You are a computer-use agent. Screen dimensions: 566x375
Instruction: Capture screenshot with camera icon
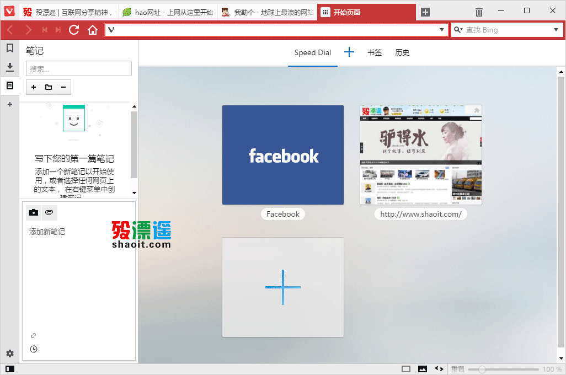point(34,212)
